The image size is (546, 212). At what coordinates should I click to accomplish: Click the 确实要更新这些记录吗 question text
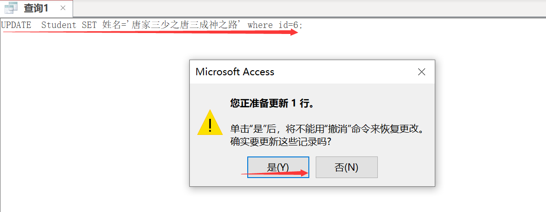280,142
